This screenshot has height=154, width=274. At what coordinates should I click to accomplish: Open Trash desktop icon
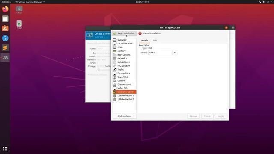[19, 25]
